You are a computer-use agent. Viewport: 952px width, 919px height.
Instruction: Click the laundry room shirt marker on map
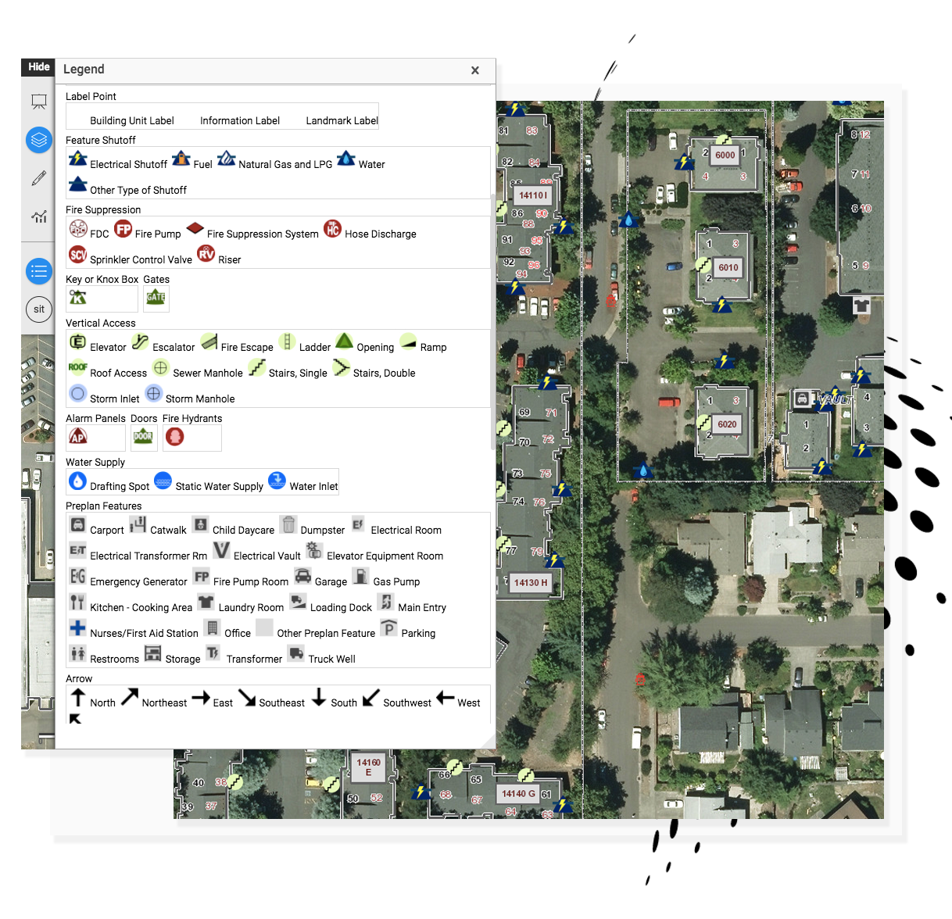[861, 306]
